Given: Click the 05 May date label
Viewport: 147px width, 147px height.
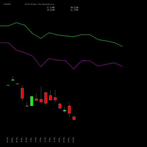Looking at the screenshot, I should pyautogui.click(x=12, y=140).
